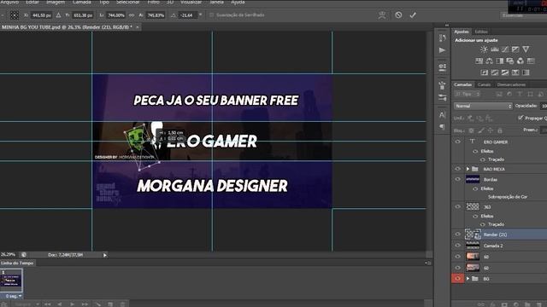Expand the NAO MEXA layer group
547x307 pixels.
click(x=468, y=169)
